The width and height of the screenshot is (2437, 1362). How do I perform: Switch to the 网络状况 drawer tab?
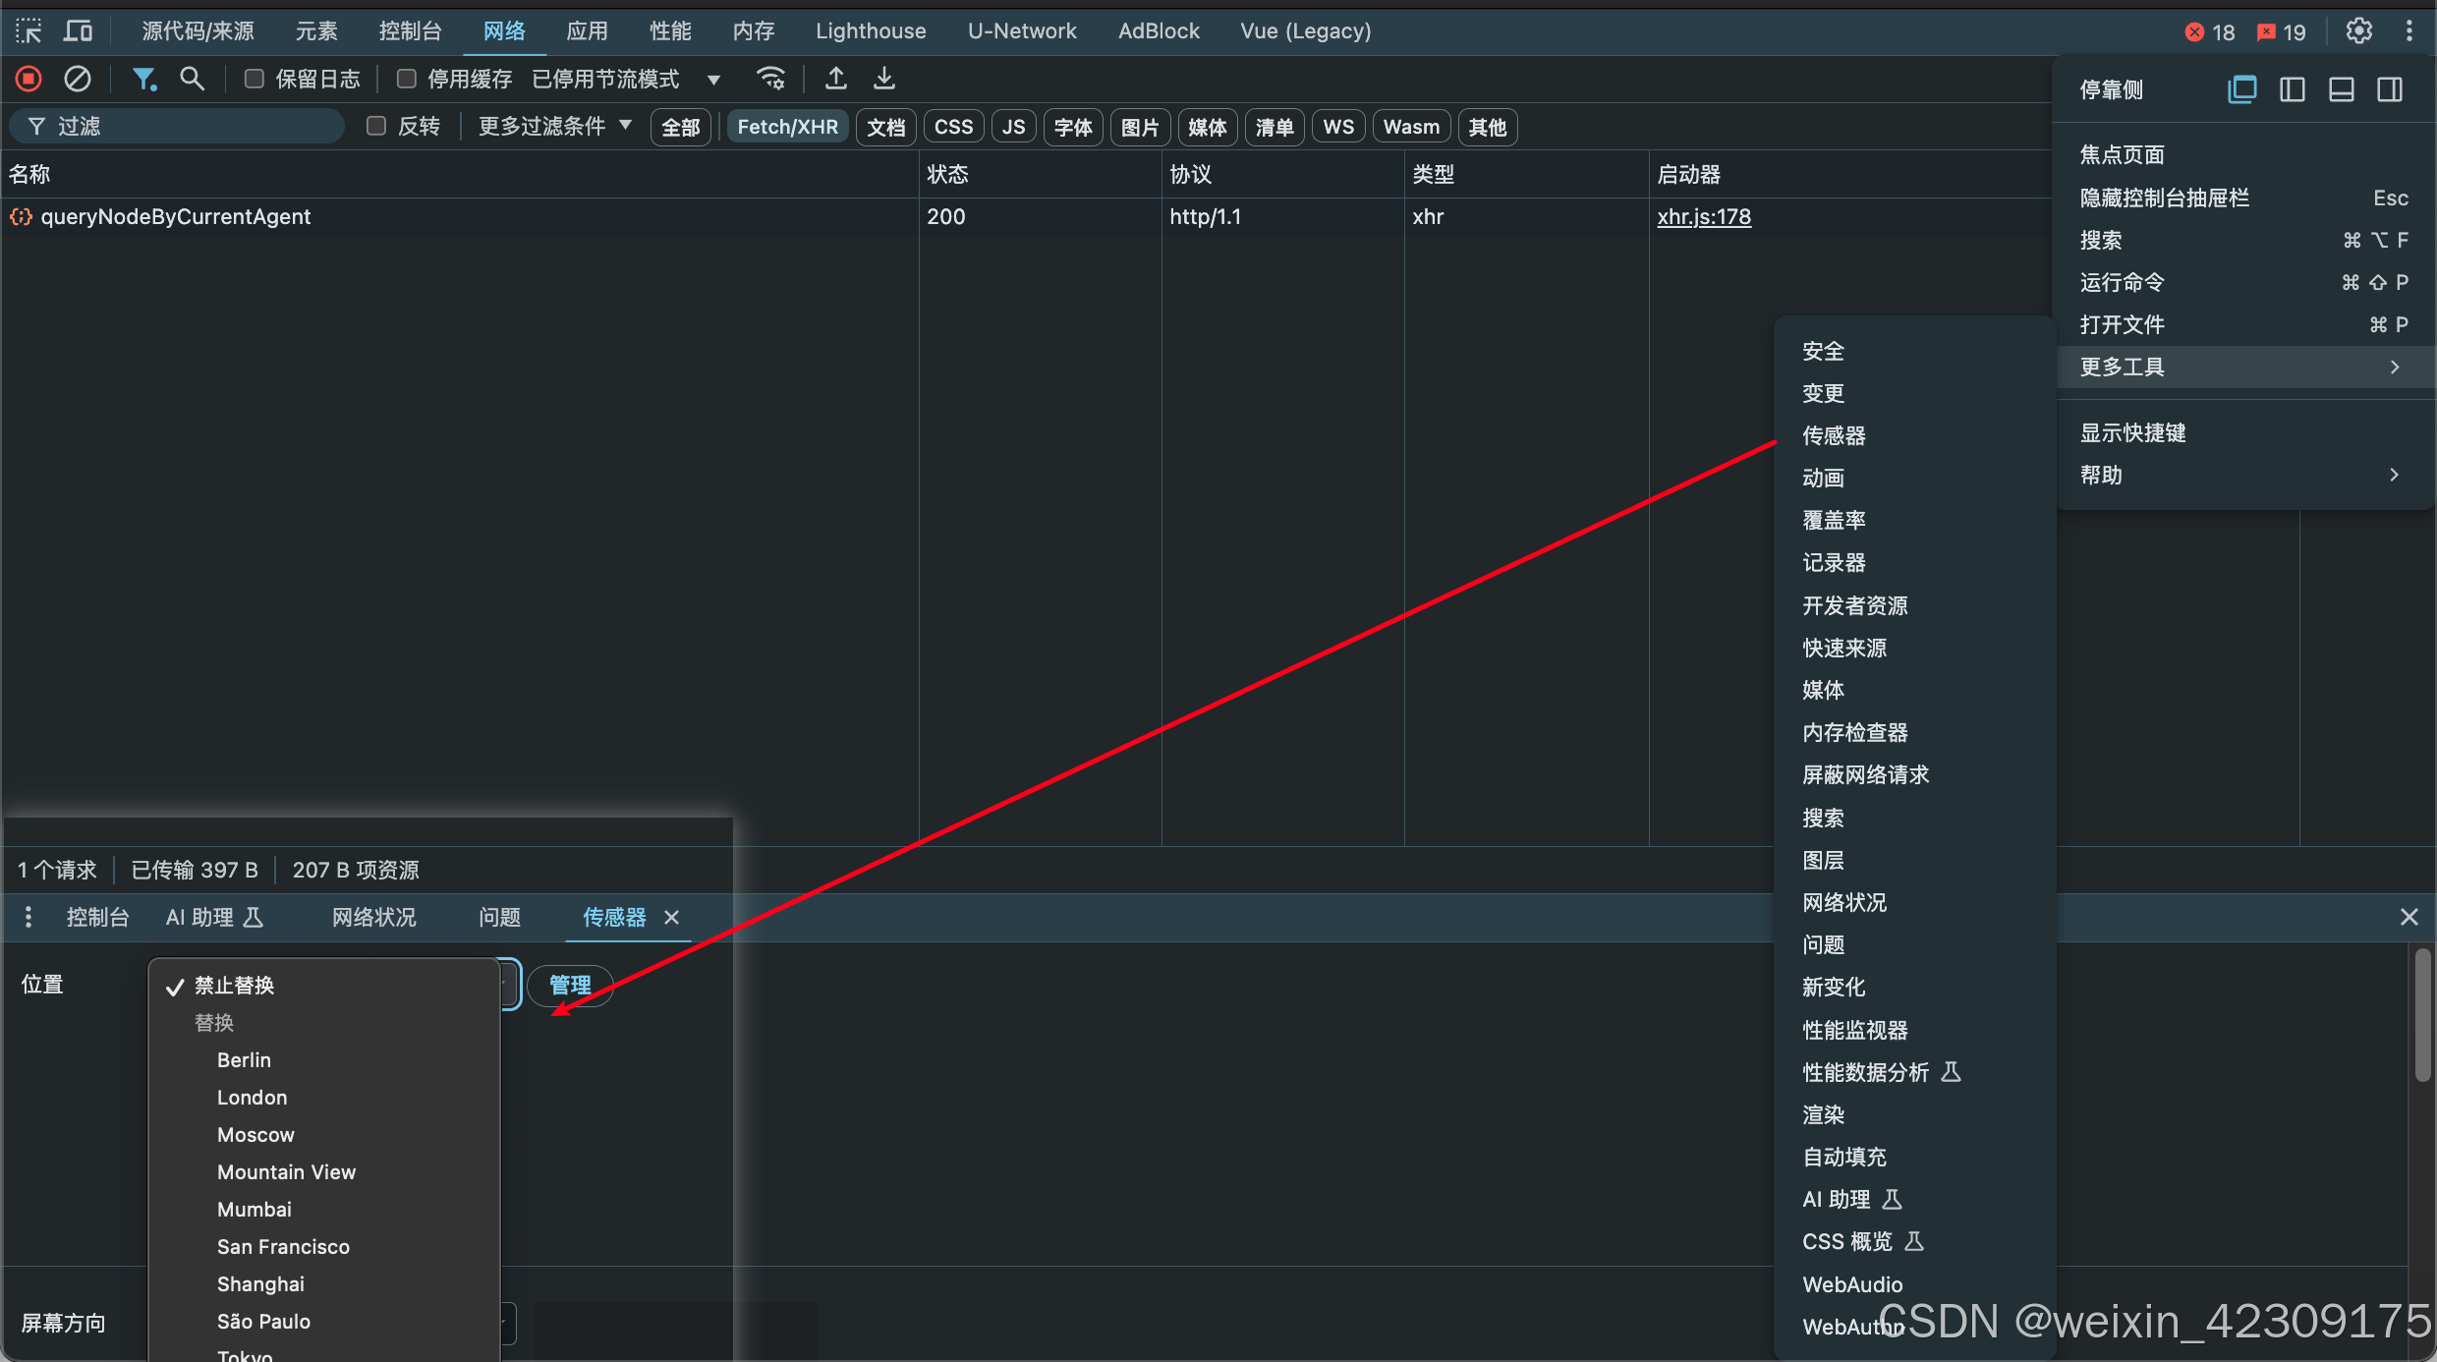point(373,917)
